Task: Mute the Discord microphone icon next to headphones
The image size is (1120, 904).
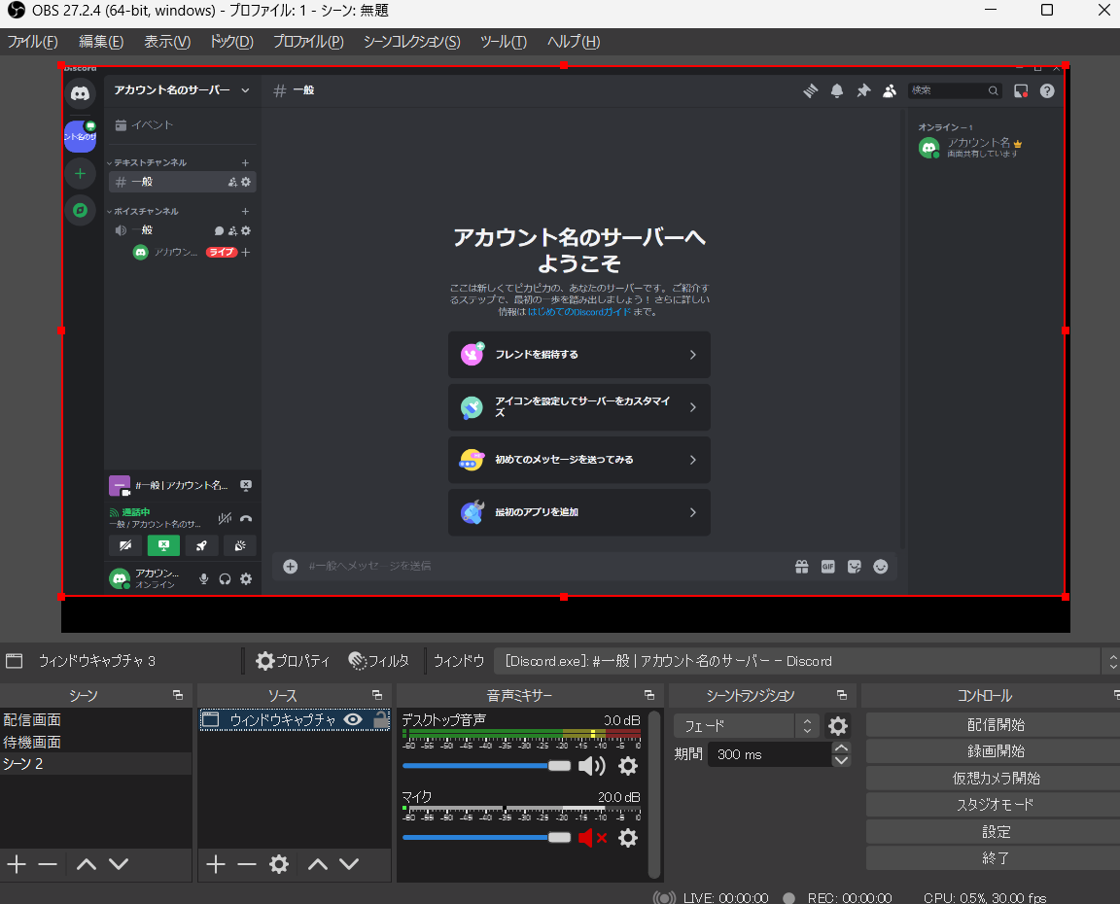Action: (204, 578)
